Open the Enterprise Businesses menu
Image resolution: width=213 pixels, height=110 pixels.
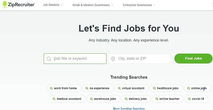coord(137,5)
